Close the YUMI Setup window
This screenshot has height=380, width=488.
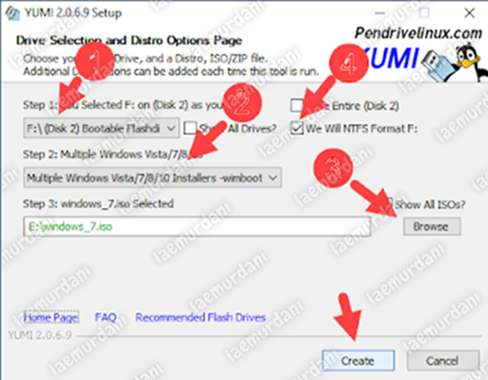(x=469, y=13)
